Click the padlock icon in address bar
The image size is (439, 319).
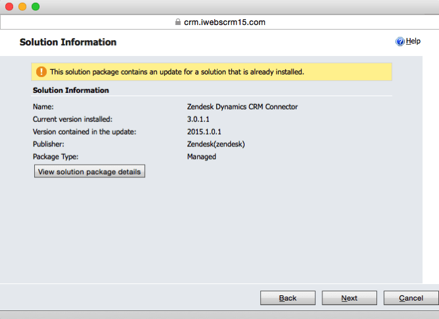178,22
